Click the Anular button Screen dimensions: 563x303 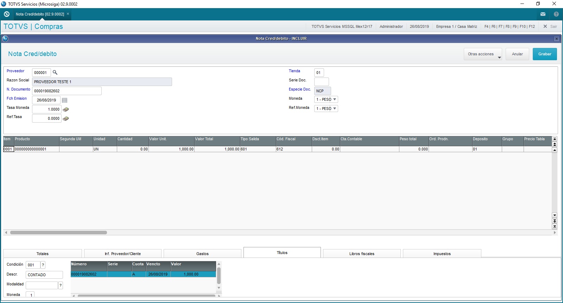(x=517, y=54)
